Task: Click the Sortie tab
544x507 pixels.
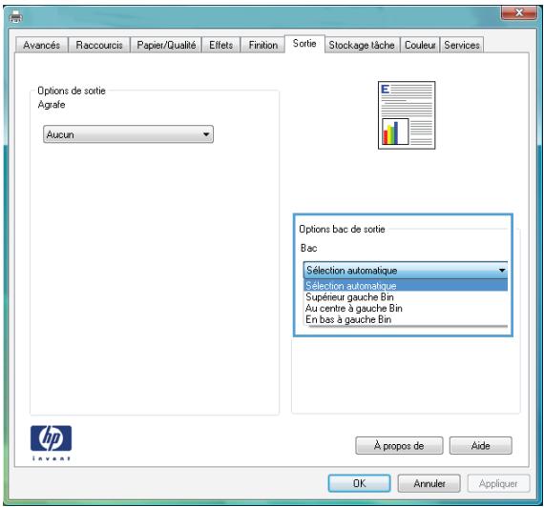Action: (304, 44)
